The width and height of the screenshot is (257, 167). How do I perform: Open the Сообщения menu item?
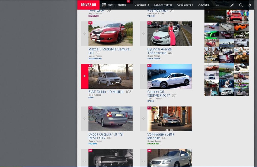pyautogui.click(x=142, y=5)
